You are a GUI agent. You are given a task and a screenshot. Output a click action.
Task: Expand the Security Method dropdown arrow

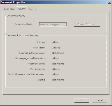[65, 24]
